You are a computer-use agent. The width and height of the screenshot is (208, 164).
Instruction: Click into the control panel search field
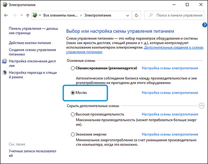click(x=174, y=15)
